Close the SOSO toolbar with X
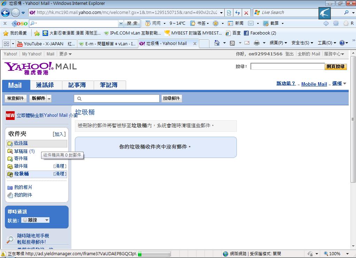The height and width of the screenshot is (258, 356). click(x=5, y=23)
